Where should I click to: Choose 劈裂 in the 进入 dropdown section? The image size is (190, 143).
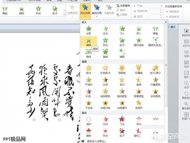tap(155, 30)
